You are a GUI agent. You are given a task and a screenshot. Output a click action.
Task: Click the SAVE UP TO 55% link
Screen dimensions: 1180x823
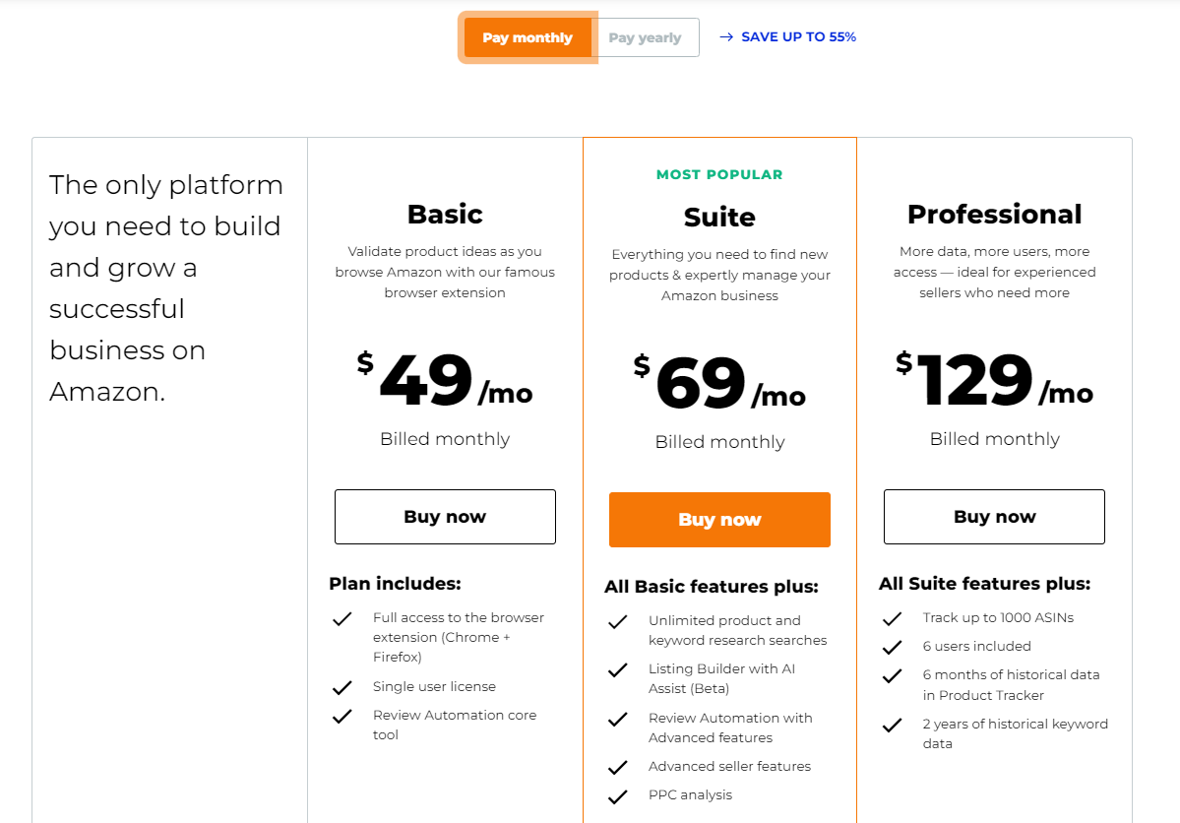point(798,36)
